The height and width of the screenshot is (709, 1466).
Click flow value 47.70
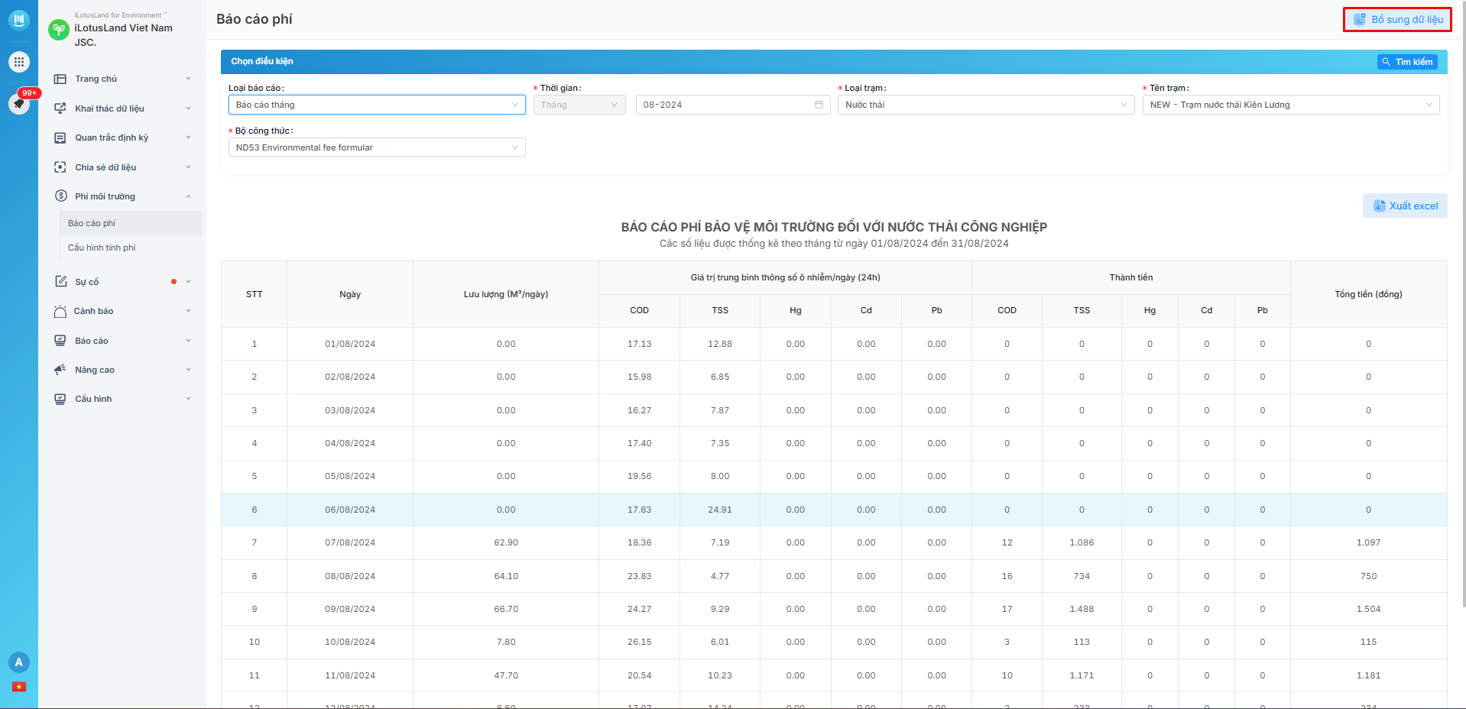506,675
